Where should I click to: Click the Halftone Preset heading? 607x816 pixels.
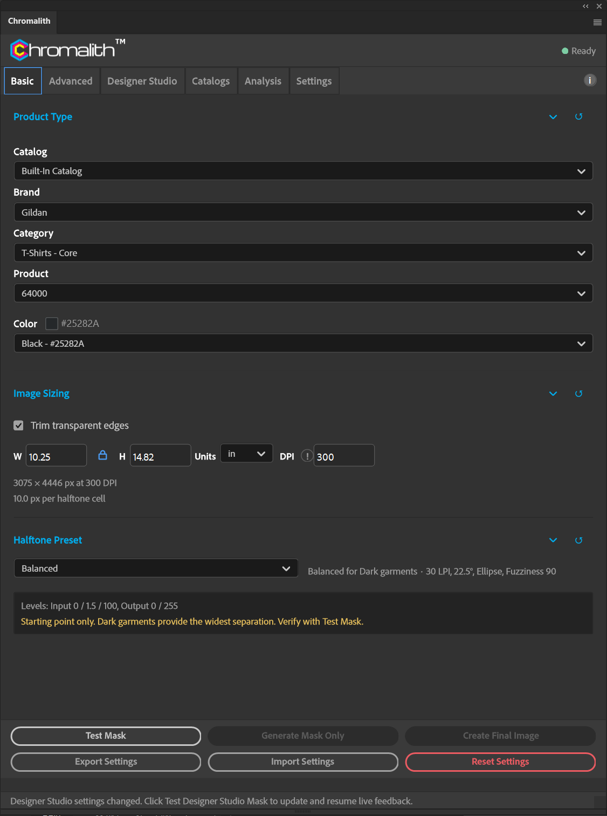click(x=48, y=540)
